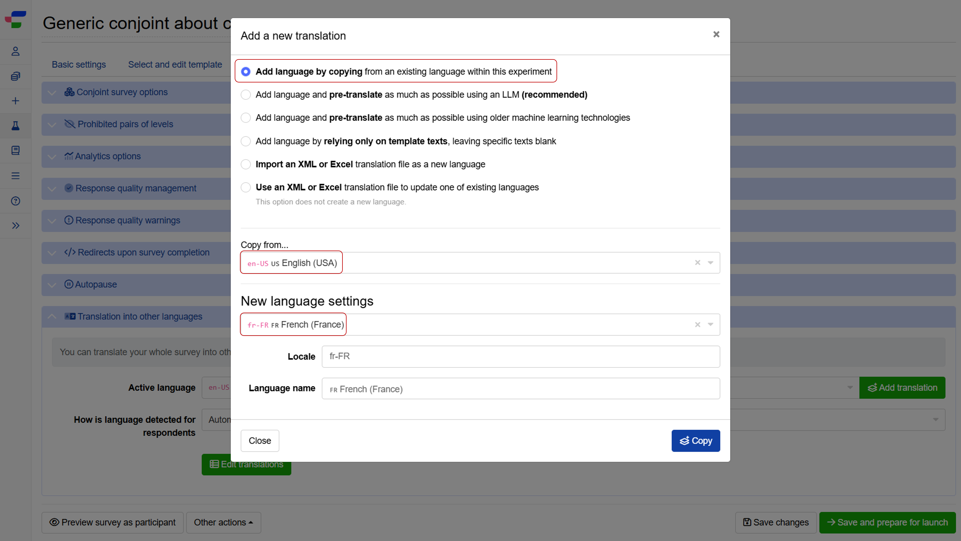Image resolution: width=961 pixels, height=541 pixels.
Task: Clear the selected French (France) language
Action: click(697, 325)
